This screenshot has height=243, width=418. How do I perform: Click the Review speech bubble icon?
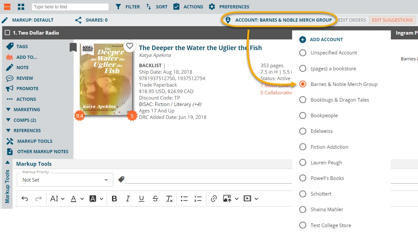coord(10,78)
